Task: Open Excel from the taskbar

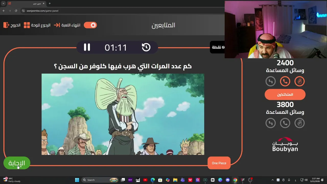Action: coord(205,180)
